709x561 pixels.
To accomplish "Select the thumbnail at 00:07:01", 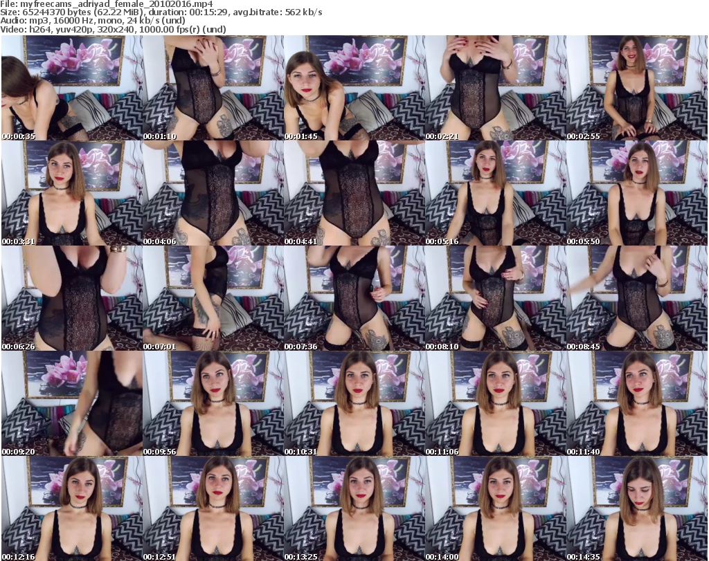I will (x=213, y=298).
